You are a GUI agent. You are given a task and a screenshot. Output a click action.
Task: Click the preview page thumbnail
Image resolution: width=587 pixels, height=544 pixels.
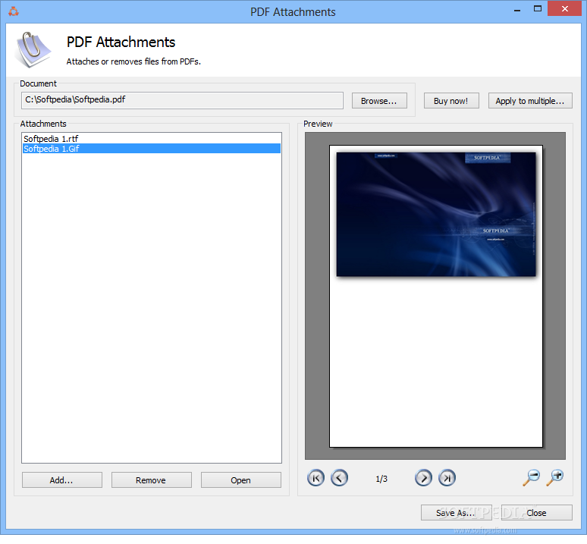[x=436, y=296]
